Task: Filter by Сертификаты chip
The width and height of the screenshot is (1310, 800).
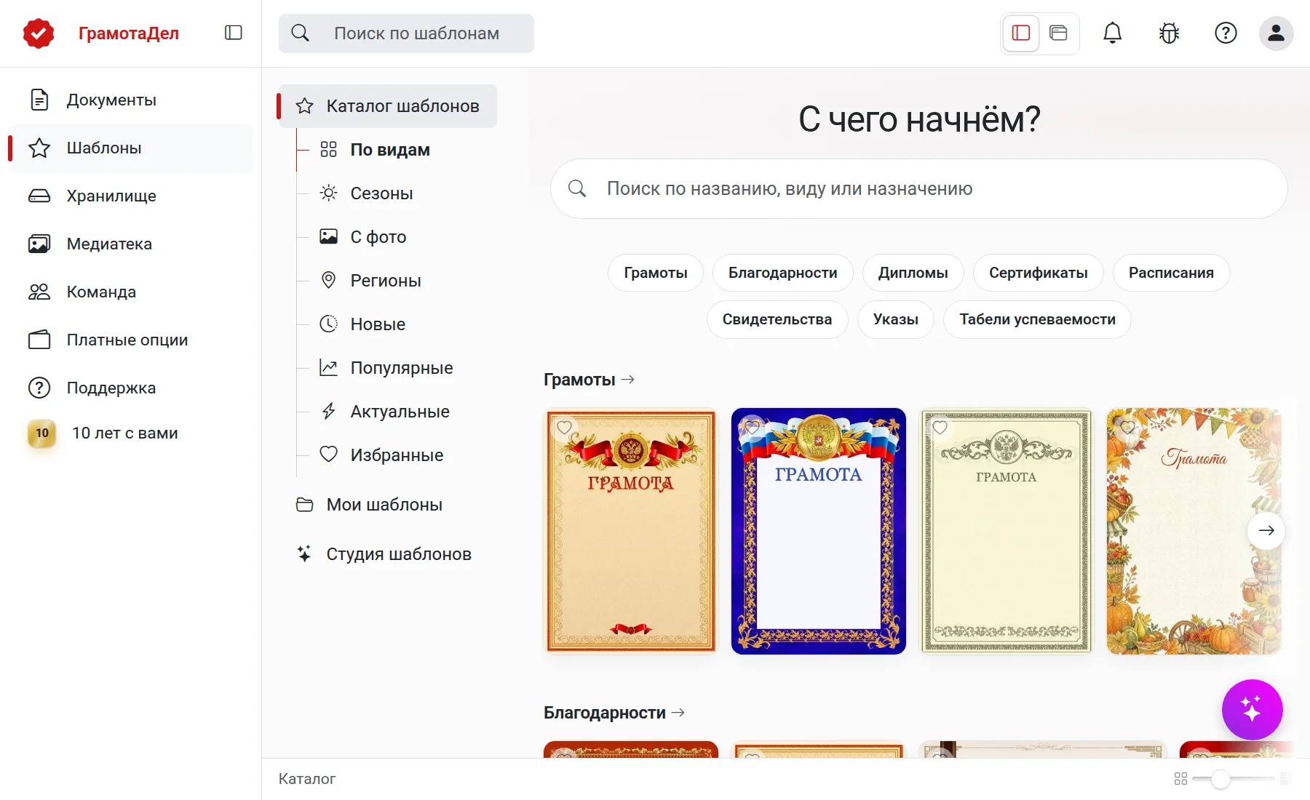Action: [1038, 273]
